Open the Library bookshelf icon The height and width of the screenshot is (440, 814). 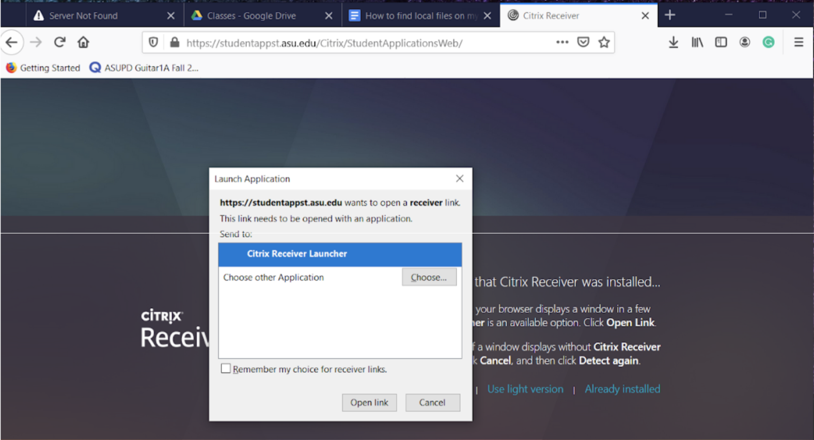[x=697, y=42]
